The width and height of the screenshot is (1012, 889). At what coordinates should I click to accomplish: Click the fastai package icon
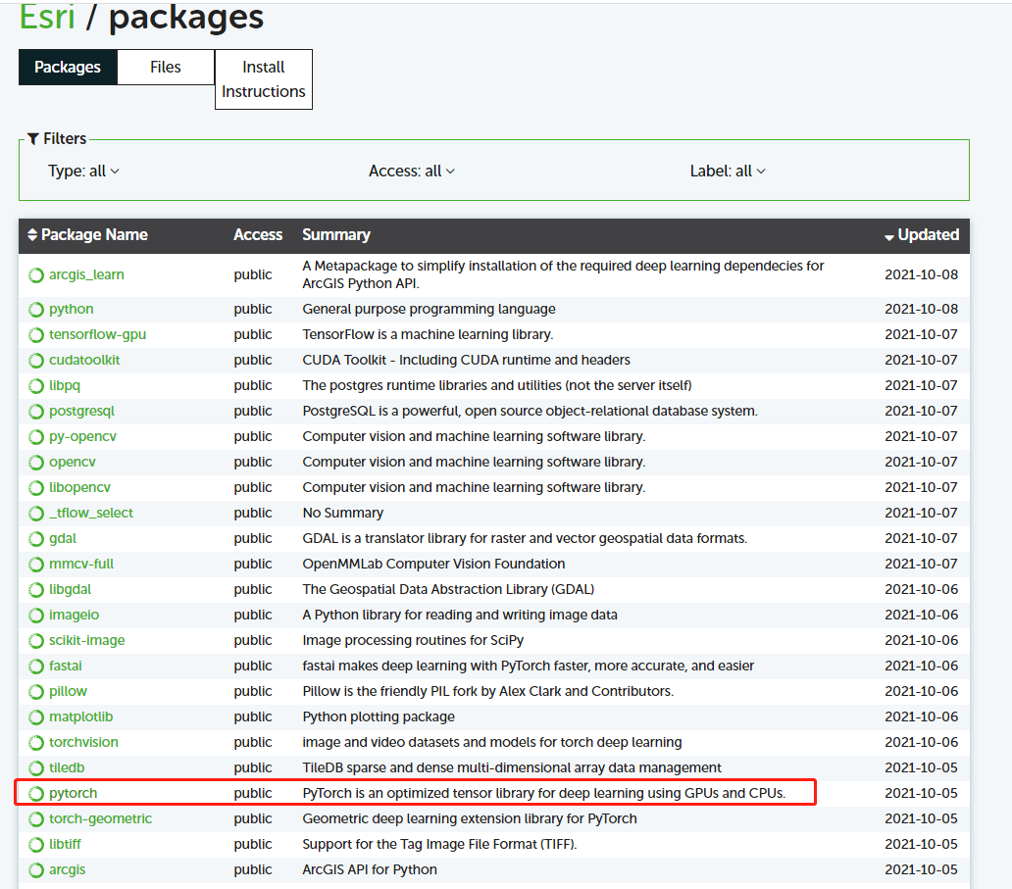pyautogui.click(x=36, y=667)
